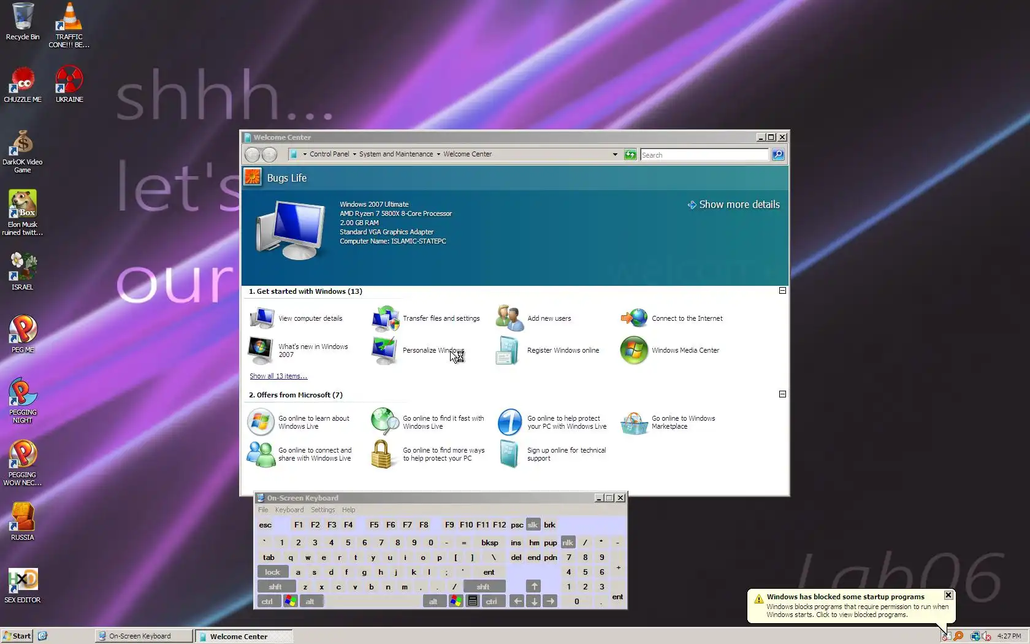Open the Personalize Windows icon
The image size is (1030, 644).
pos(385,350)
